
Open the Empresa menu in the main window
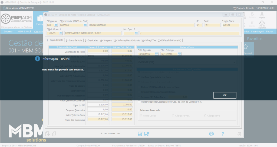pos(8,31)
